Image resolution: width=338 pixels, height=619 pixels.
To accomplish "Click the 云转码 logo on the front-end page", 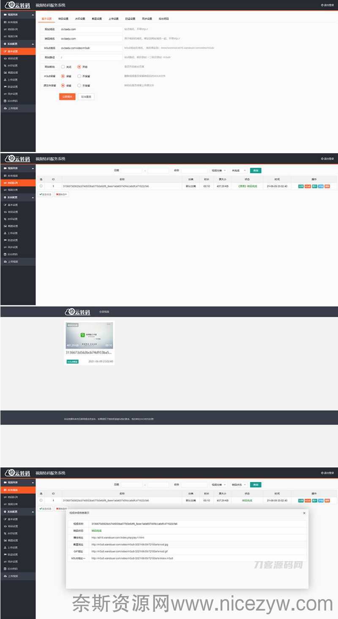I will [77, 312].
